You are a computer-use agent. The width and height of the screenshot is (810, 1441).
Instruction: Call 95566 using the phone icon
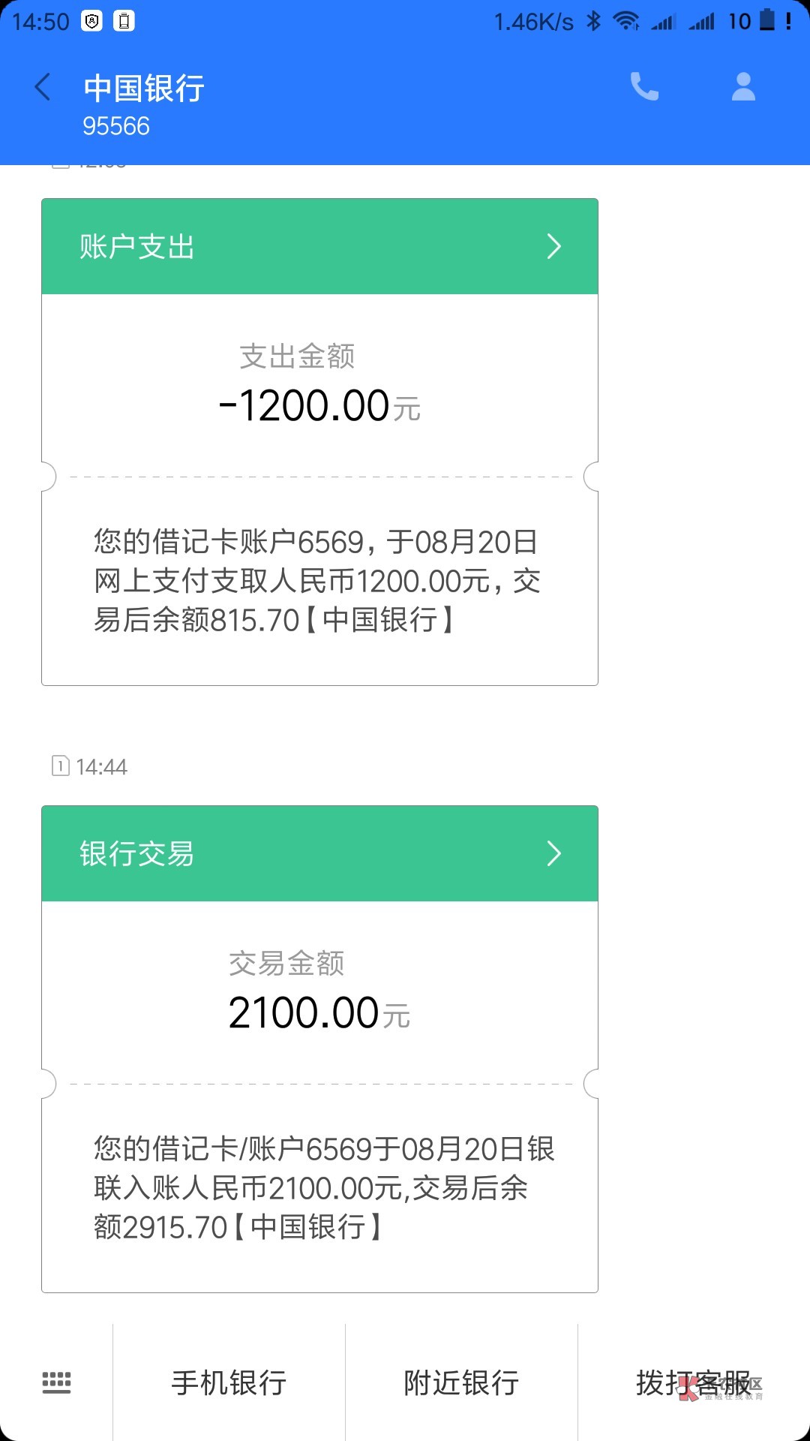tap(644, 87)
